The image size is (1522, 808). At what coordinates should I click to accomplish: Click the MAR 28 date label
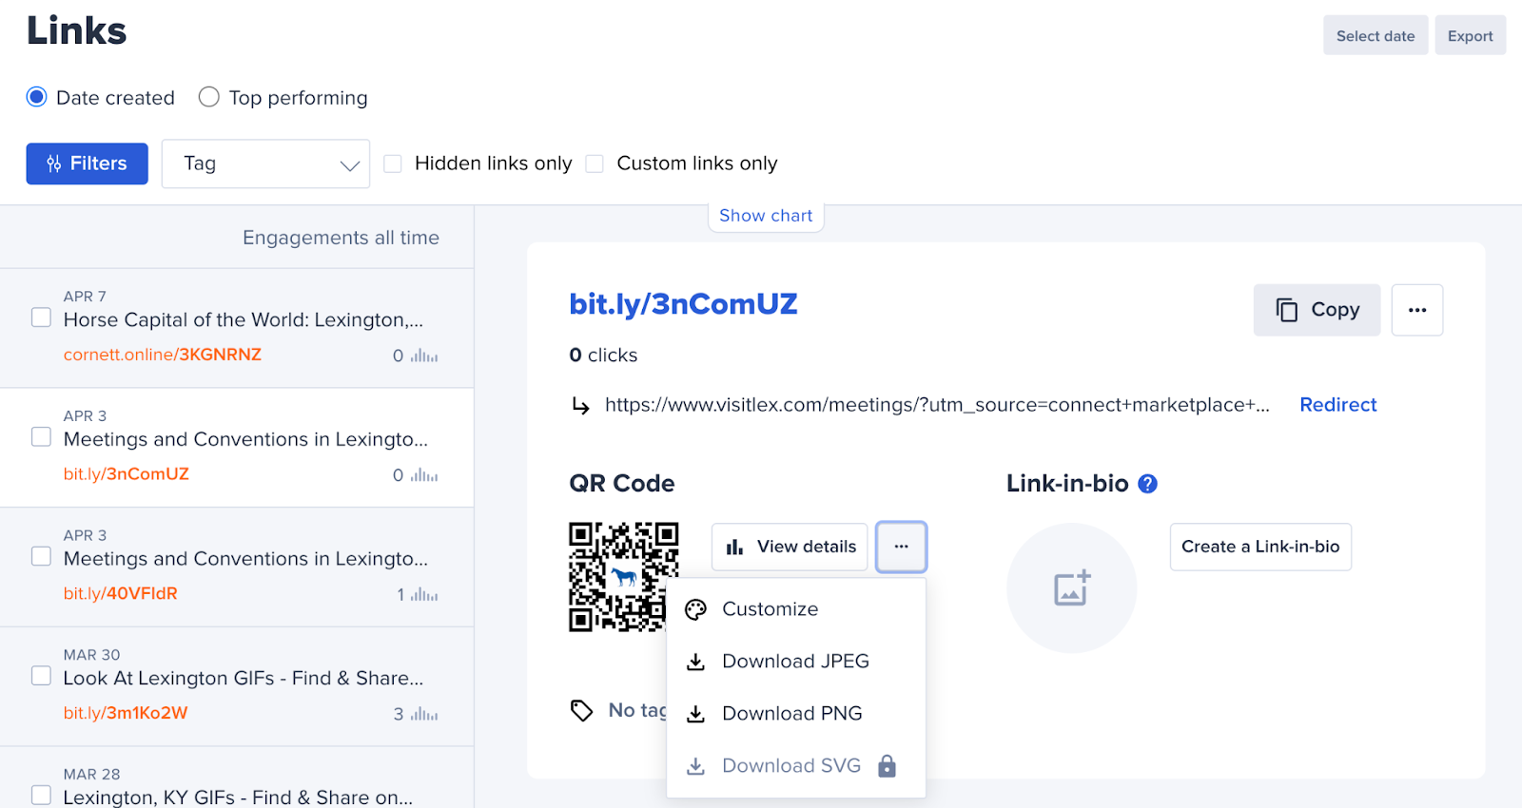(92, 775)
